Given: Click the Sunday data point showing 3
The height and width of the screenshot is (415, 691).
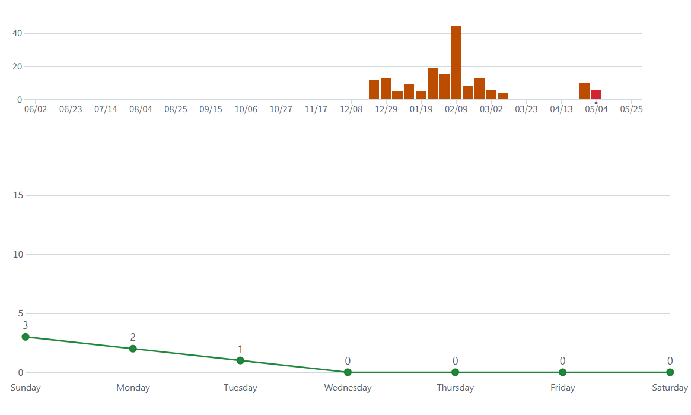Looking at the screenshot, I should [26, 337].
